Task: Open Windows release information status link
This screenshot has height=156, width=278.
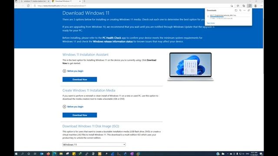Action: (x=113, y=42)
